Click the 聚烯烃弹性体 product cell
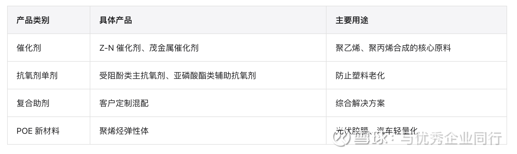Image resolution: width=517 pixels, height=154 pixels. [124, 131]
